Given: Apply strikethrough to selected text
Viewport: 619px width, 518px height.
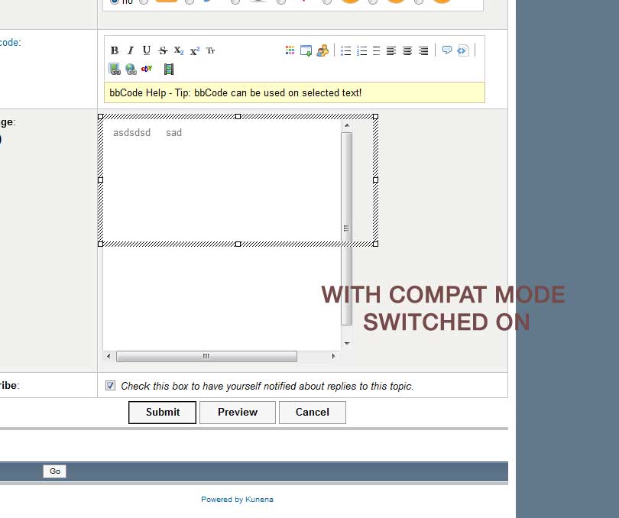Looking at the screenshot, I should [x=163, y=50].
